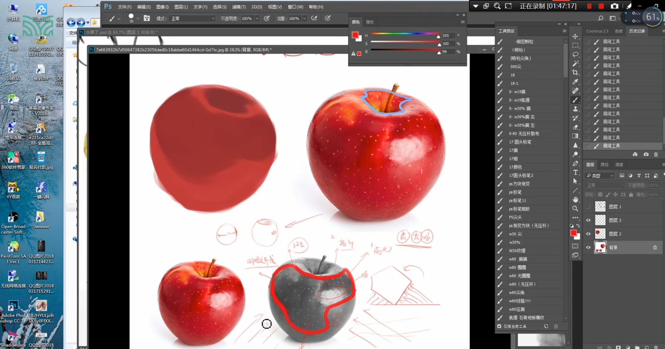665x349 pixels.
Task: Switch to the 属性 tab
Action: coord(370,22)
